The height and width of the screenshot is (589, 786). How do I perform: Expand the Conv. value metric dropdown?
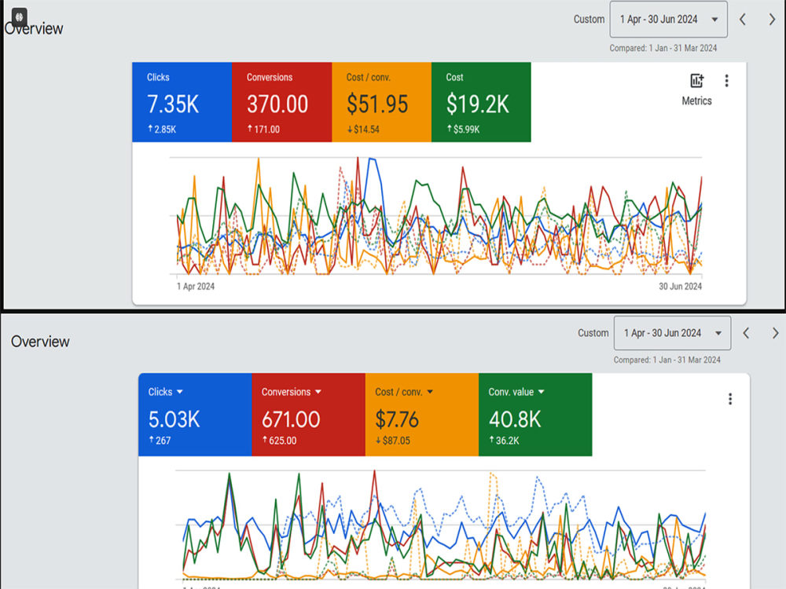[x=541, y=392]
